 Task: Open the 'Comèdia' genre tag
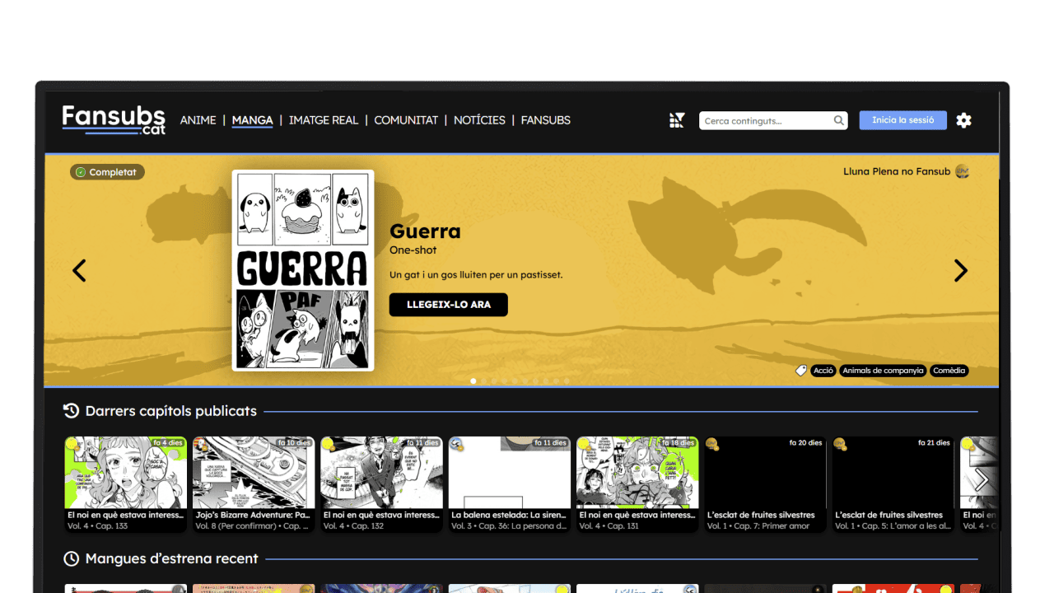tap(949, 371)
